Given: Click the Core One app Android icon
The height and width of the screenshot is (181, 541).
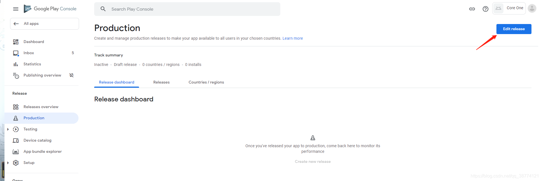Looking at the screenshot, I should [x=498, y=8].
